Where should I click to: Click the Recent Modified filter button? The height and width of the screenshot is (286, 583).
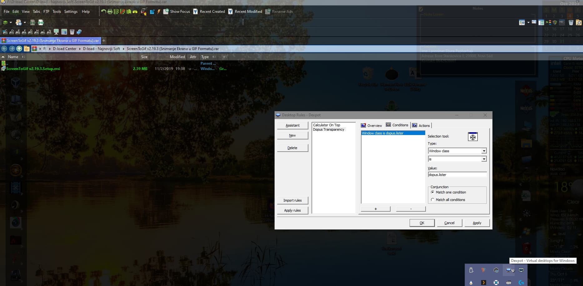[x=245, y=12]
